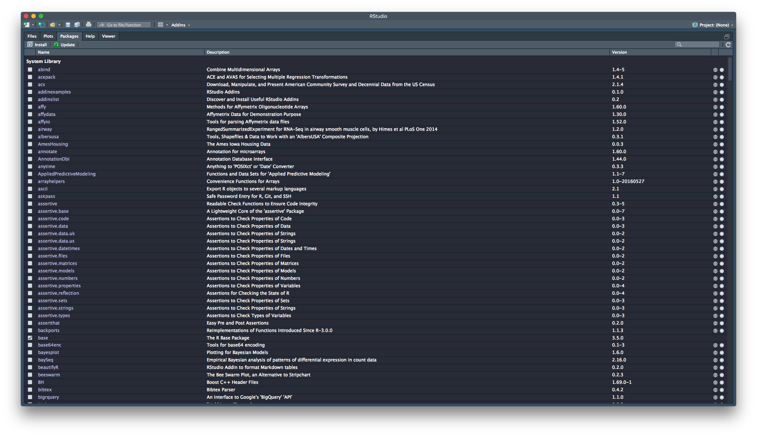
Task: Click the New File icon
Action: (26, 25)
